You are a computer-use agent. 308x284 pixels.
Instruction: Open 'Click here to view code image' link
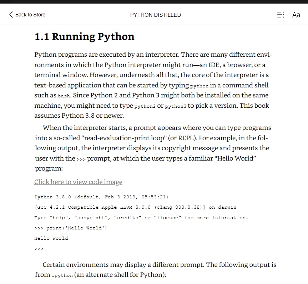(78, 182)
